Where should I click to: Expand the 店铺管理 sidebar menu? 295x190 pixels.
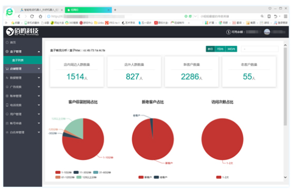[23, 69]
